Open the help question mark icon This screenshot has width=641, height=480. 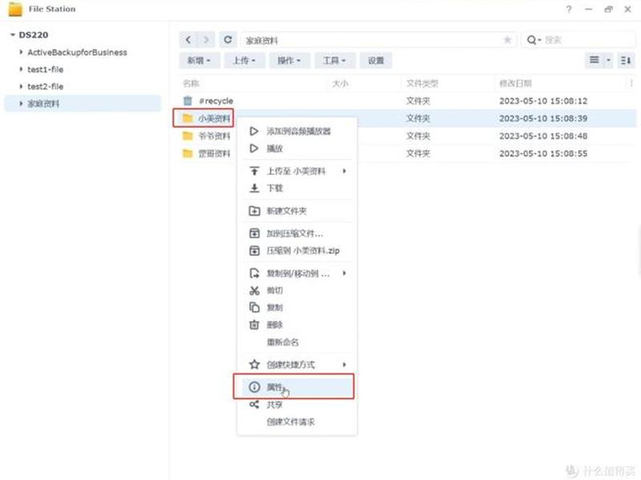coord(569,9)
